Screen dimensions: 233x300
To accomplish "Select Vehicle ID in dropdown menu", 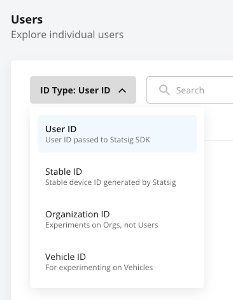I will pos(117,262).
